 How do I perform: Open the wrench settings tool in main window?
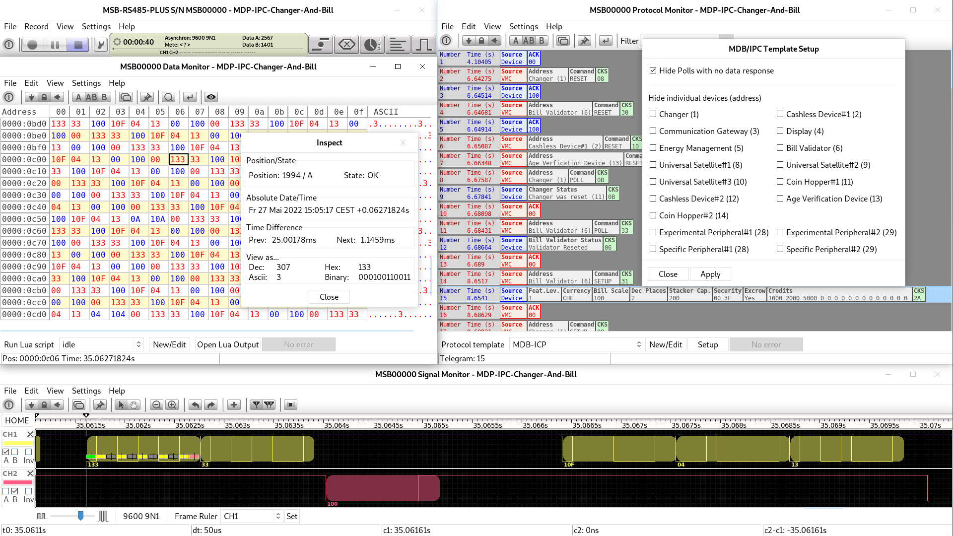100,45
